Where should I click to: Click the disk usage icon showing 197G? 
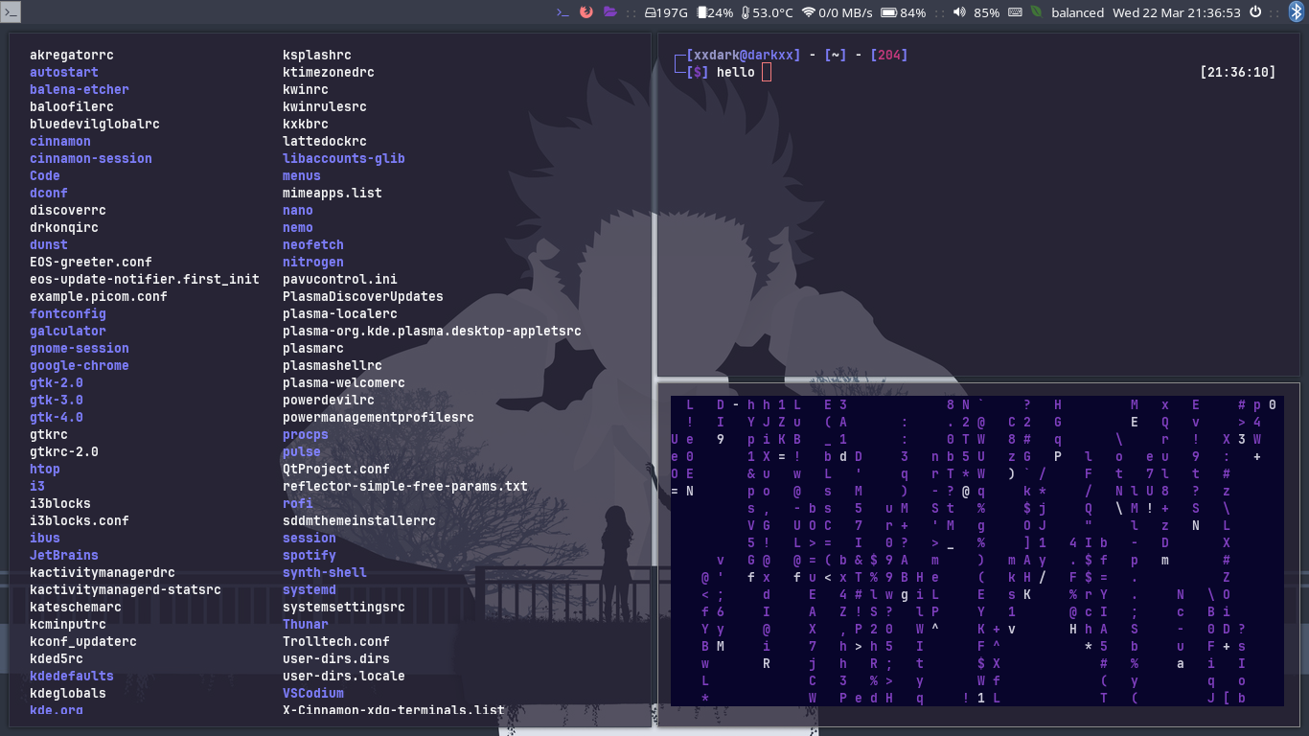pos(651,12)
